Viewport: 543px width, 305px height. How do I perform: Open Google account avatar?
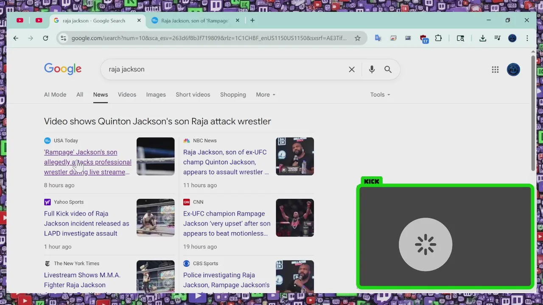tap(513, 69)
